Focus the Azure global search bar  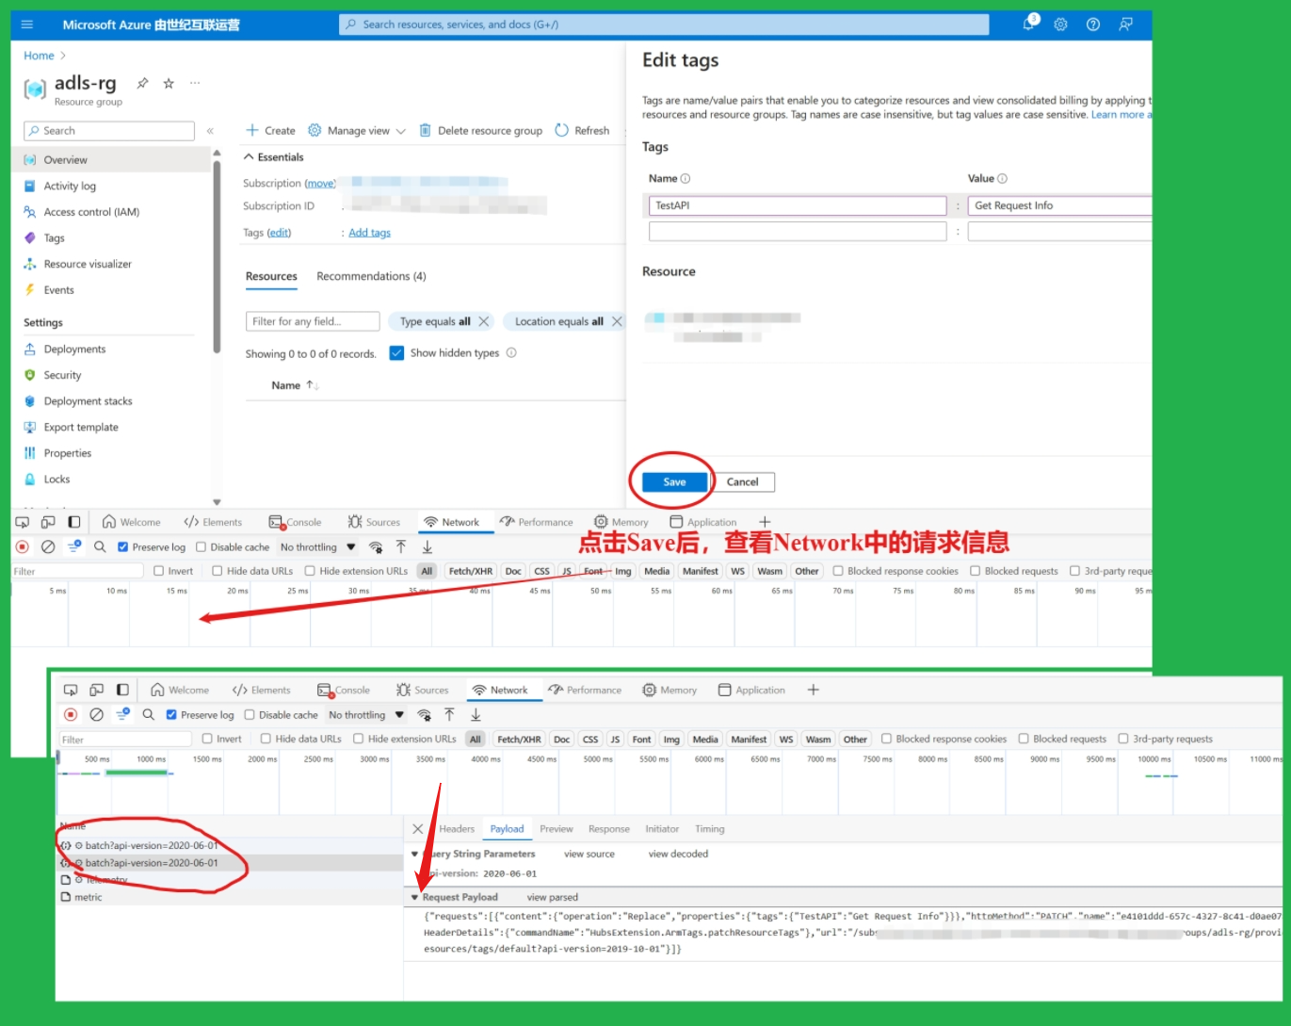pos(664,24)
